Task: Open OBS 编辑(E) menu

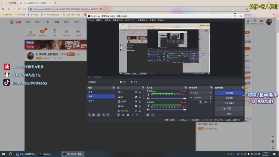Action: click(x=99, y=20)
